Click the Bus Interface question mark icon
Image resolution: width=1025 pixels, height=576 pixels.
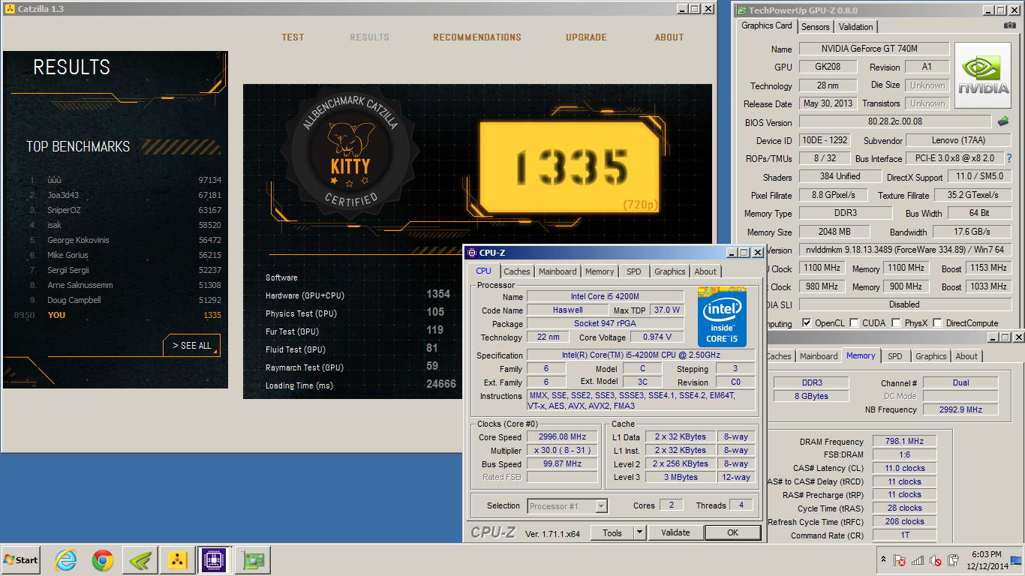1009,158
